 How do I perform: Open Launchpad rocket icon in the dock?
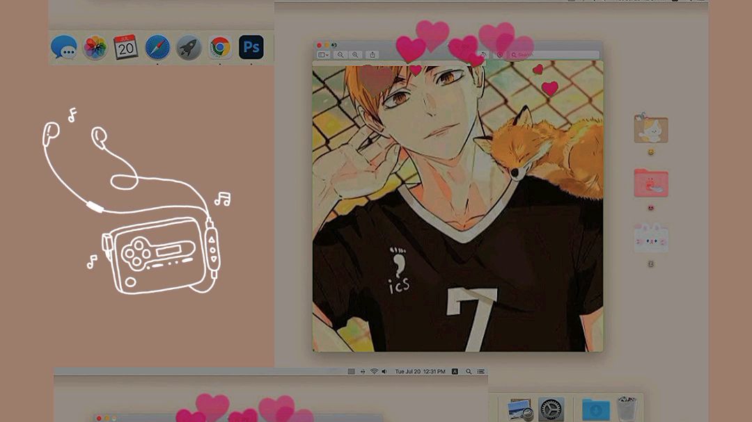coord(189,47)
